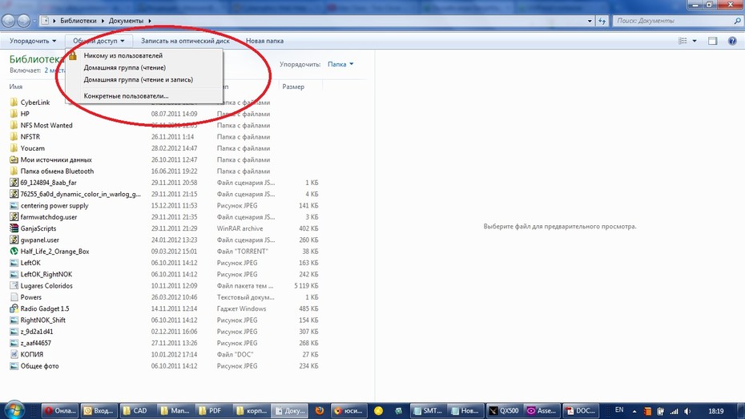Click Записать на оптический диск

pos(185,41)
